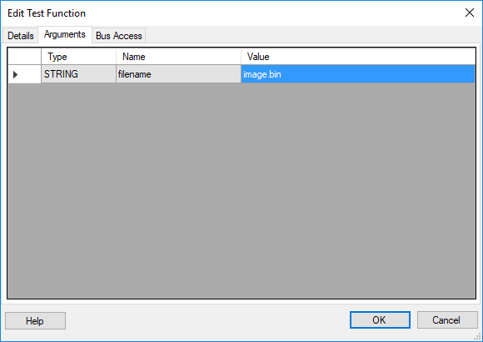This screenshot has width=483, height=342.
Task: Click the row selector arrow icon
Action: (15, 74)
